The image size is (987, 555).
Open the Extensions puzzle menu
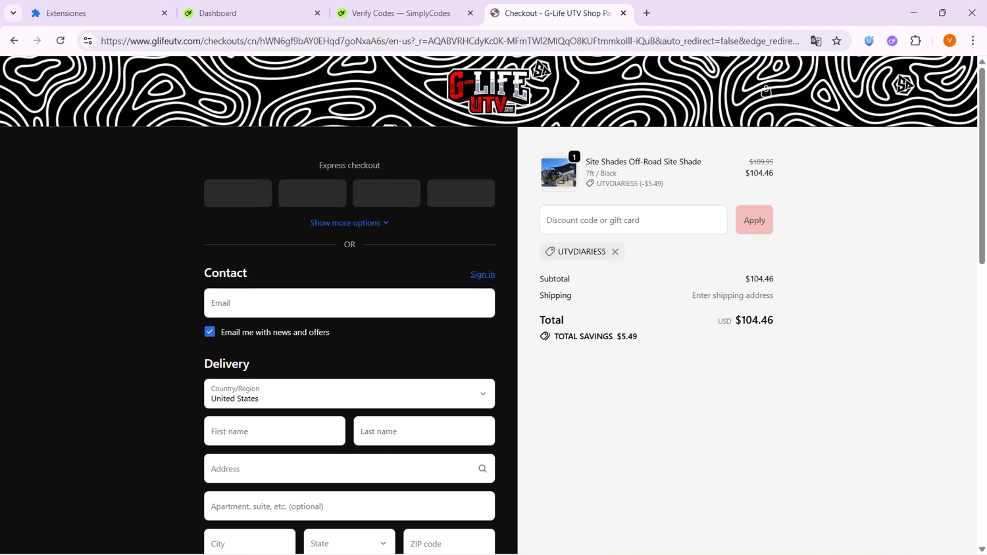(916, 41)
